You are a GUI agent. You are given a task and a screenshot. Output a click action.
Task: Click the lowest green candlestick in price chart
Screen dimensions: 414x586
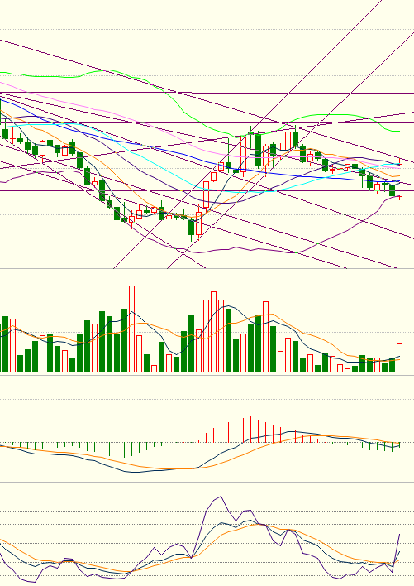point(192,228)
